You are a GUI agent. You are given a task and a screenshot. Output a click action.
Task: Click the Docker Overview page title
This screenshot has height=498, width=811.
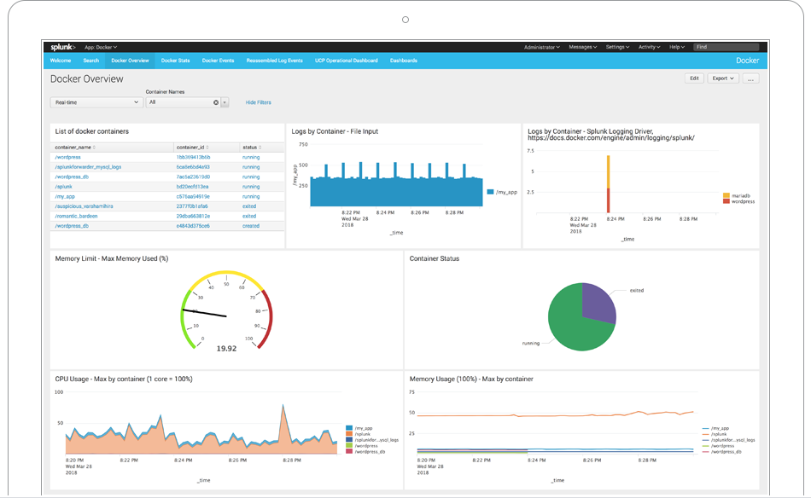[87, 79]
